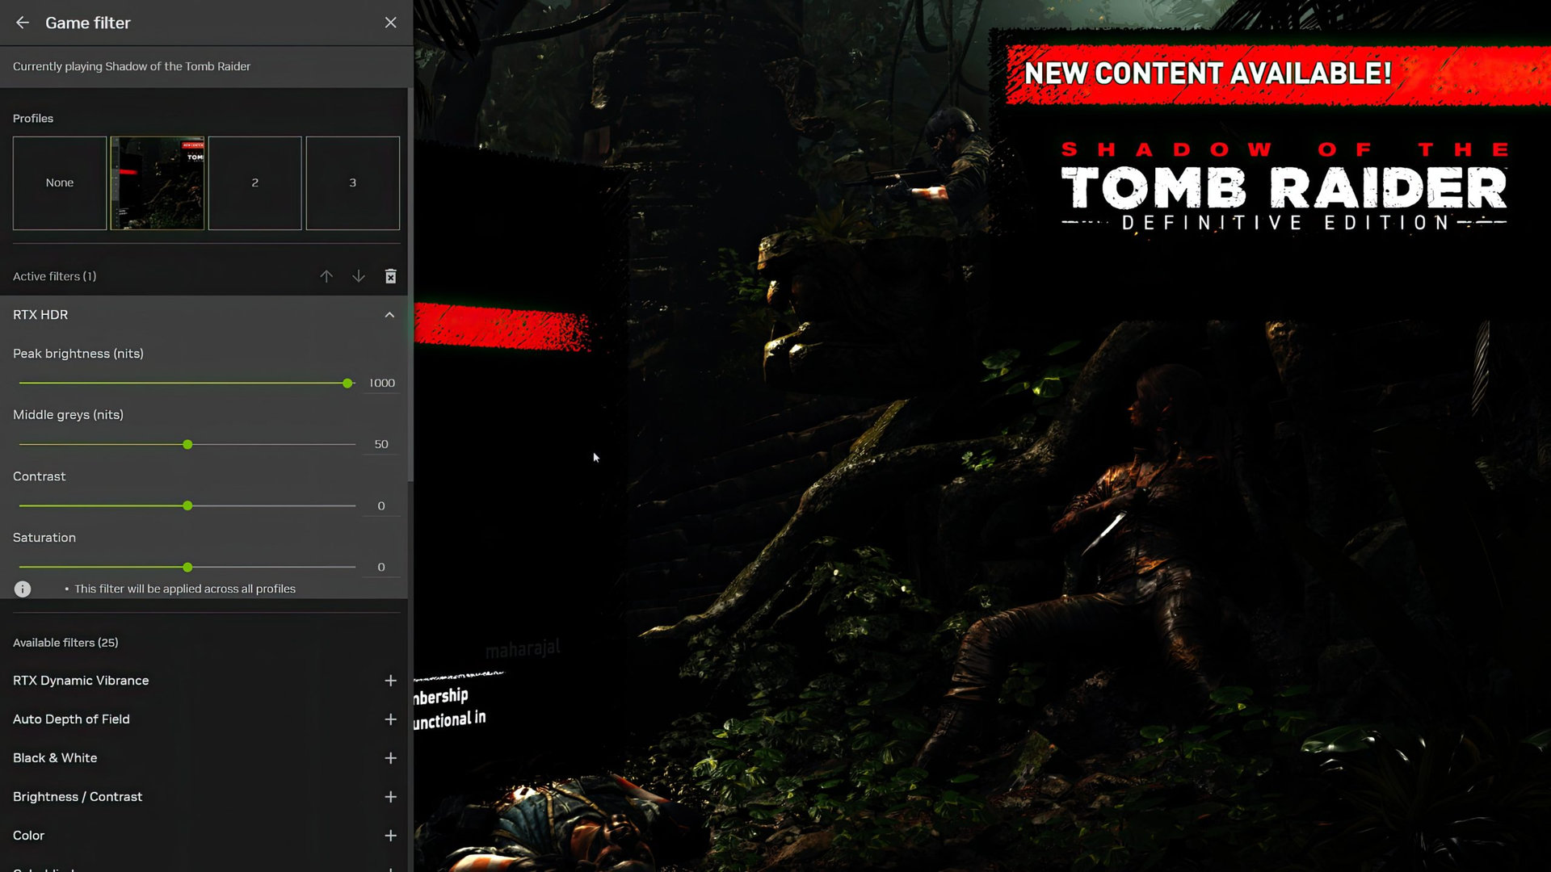Screen dimensions: 1551x872
Task: Add the Brightness / Contrast filter
Action: 390,797
